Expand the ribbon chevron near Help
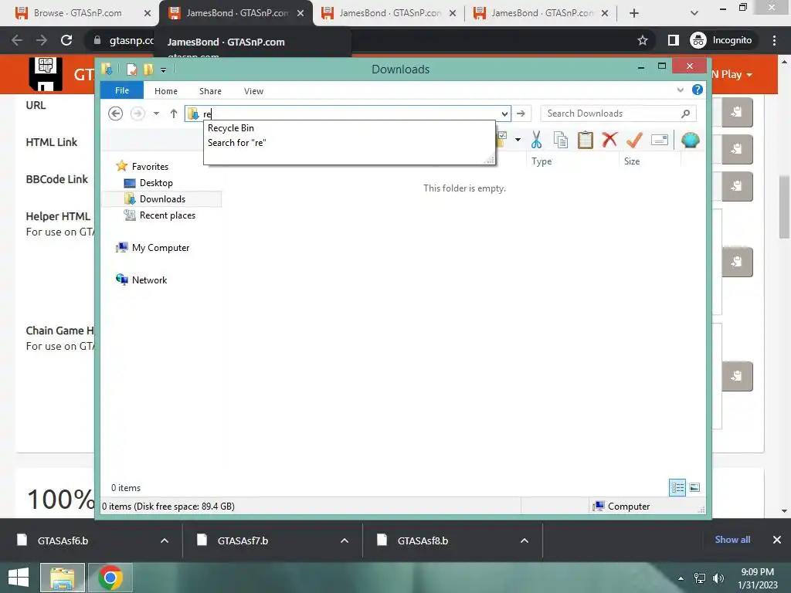This screenshot has width=791, height=593. click(x=680, y=90)
